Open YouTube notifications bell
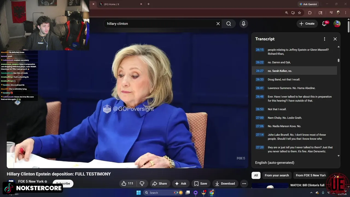This screenshot has width=350, height=197. click(x=324, y=24)
